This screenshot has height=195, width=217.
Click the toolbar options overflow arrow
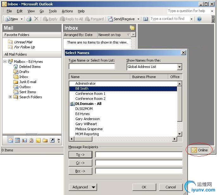(214, 19)
